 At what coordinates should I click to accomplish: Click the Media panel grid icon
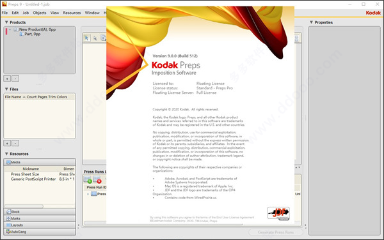8,162
